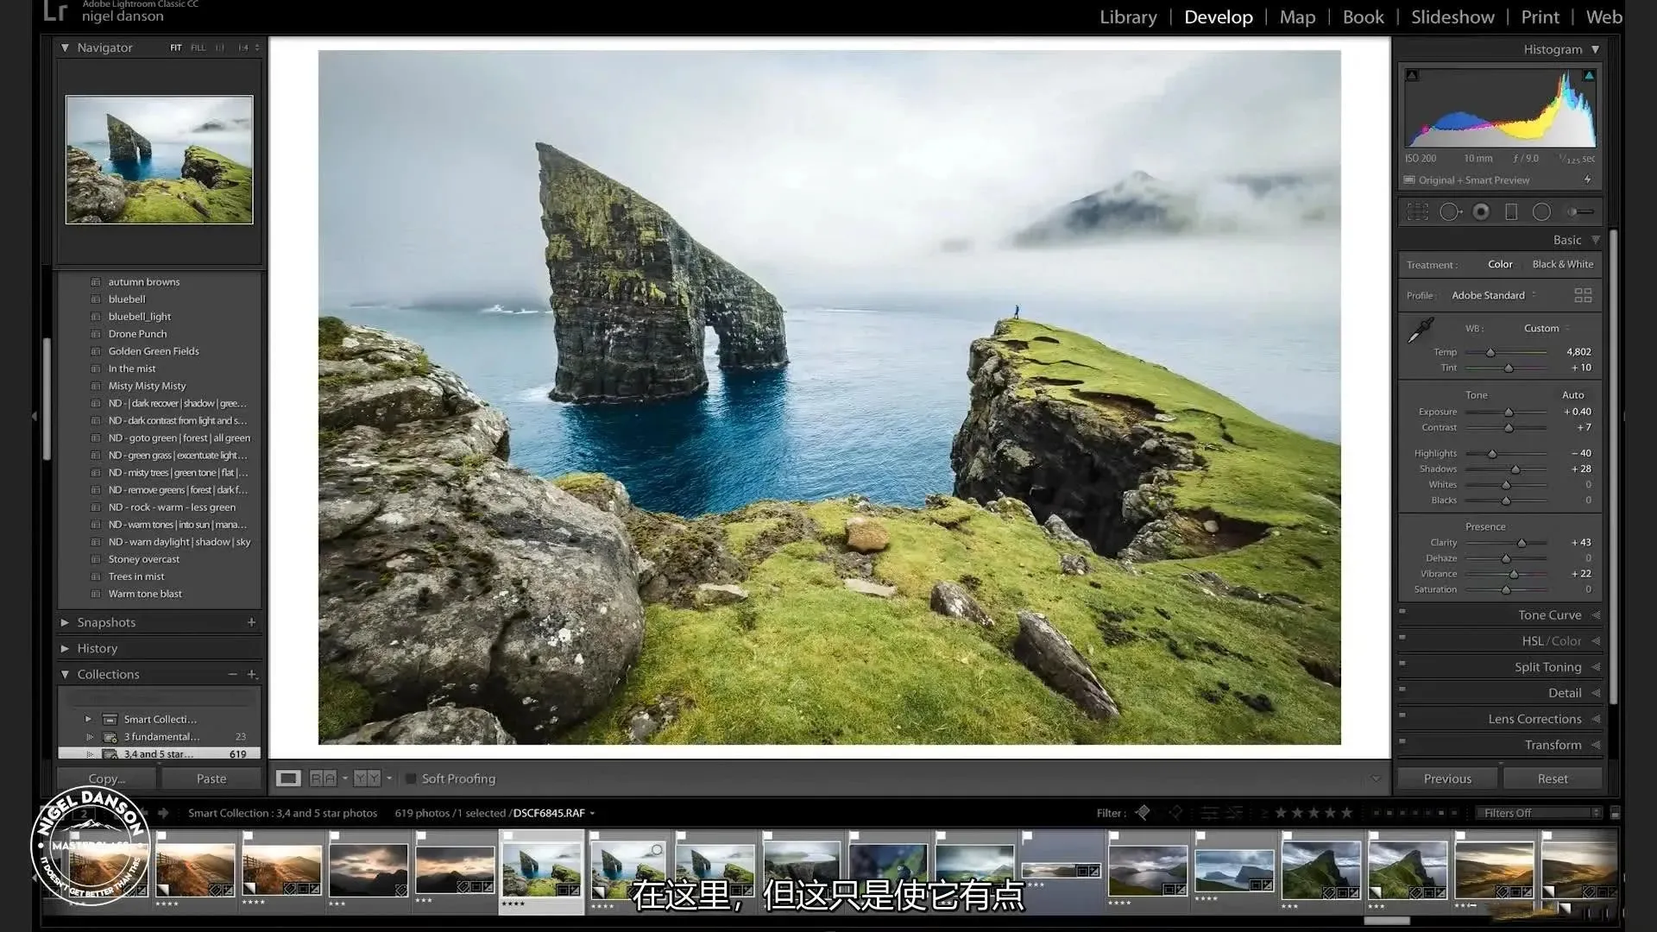This screenshot has height=932, width=1657.
Task: Open the Profile Browser grid icon
Action: tap(1583, 295)
